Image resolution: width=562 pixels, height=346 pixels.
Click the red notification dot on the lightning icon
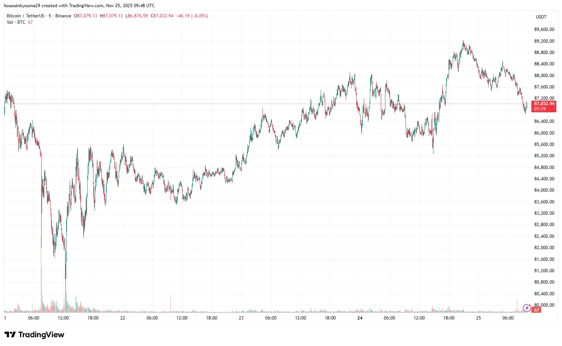pos(529,305)
